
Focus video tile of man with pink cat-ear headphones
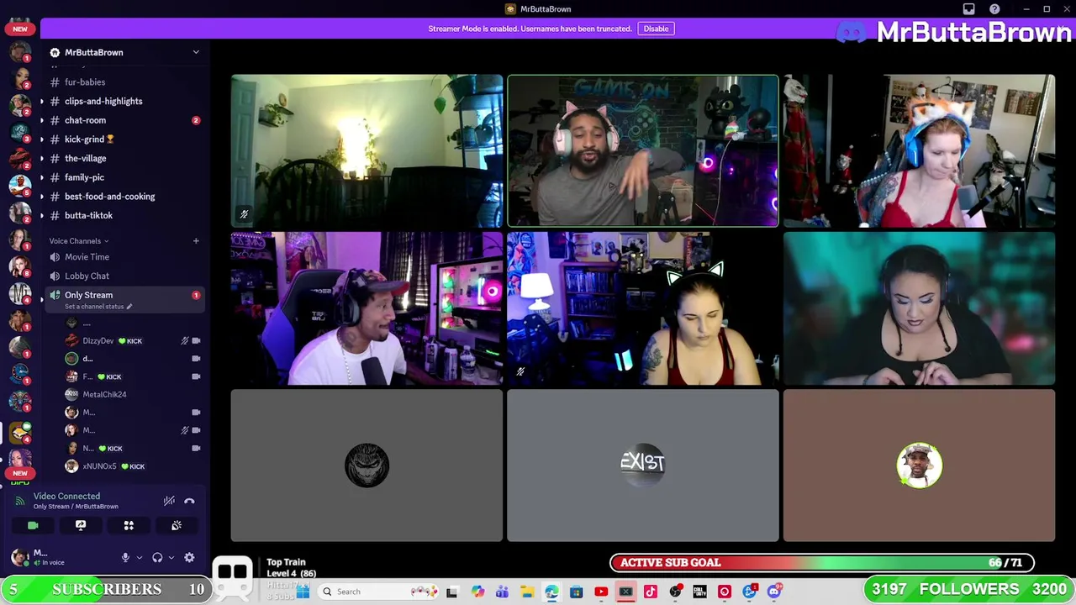pyautogui.click(x=643, y=151)
